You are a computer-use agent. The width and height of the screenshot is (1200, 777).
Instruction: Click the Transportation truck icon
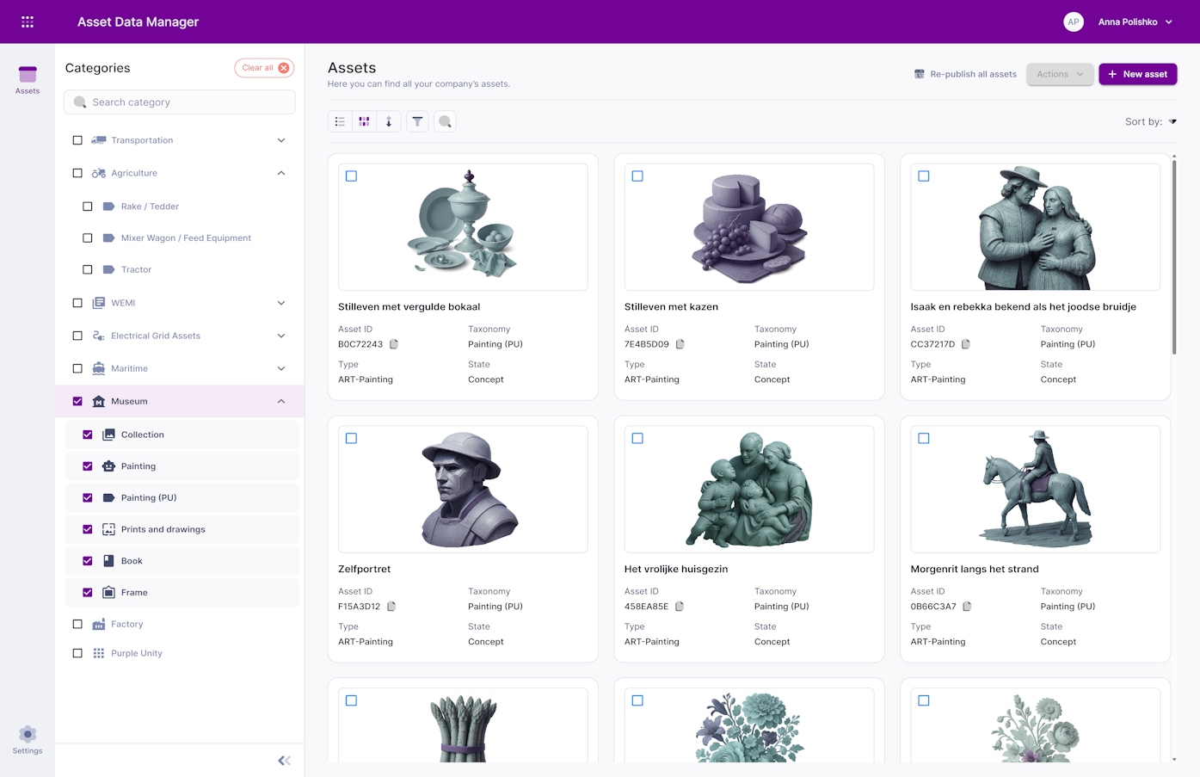[x=99, y=140]
